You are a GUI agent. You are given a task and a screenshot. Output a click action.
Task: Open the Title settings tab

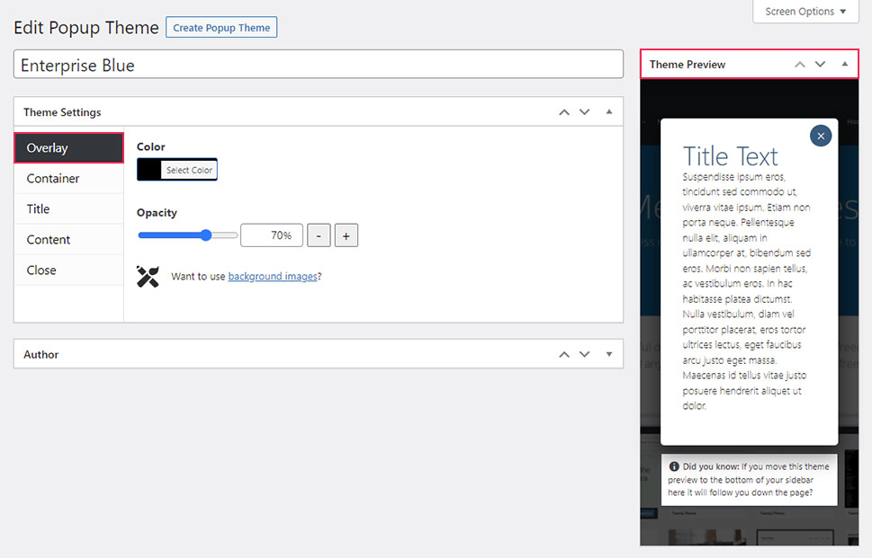(39, 209)
